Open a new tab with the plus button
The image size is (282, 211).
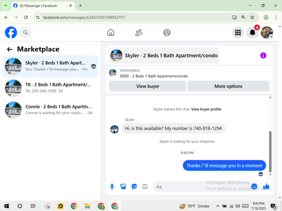80,6
